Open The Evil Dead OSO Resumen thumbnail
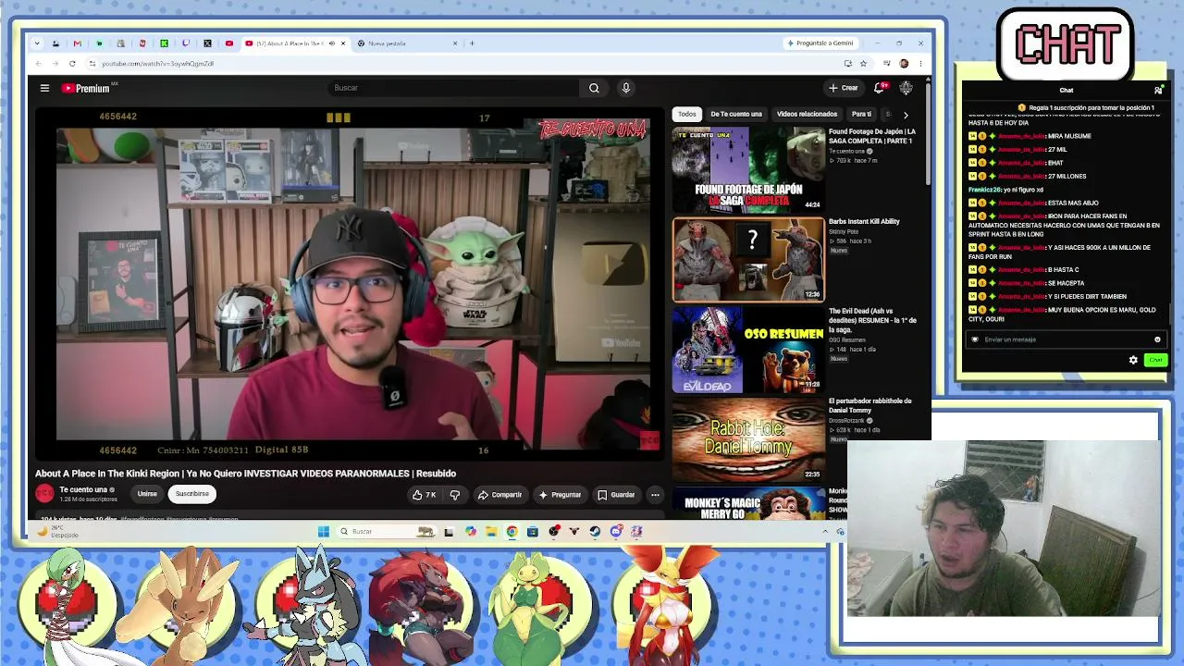 coord(748,351)
